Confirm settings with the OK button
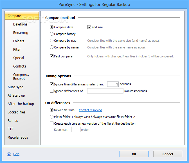This screenshot has height=163, width=189. 134,154
